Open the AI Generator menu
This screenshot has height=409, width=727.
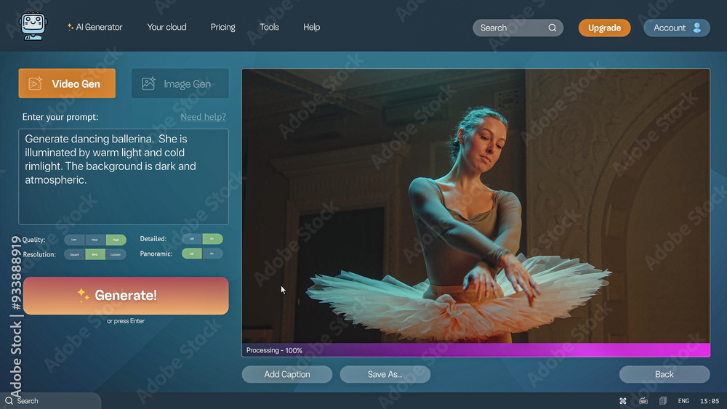pos(95,27)
